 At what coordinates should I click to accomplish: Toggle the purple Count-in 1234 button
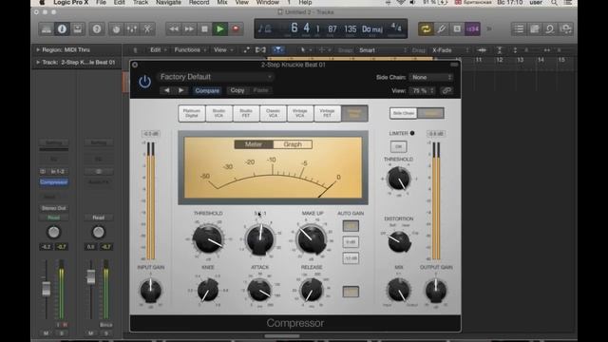point(473,29)
